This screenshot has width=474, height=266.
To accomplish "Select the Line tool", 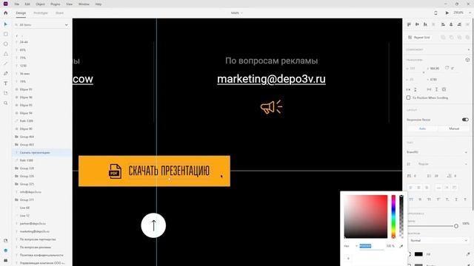I will (5, 64).
